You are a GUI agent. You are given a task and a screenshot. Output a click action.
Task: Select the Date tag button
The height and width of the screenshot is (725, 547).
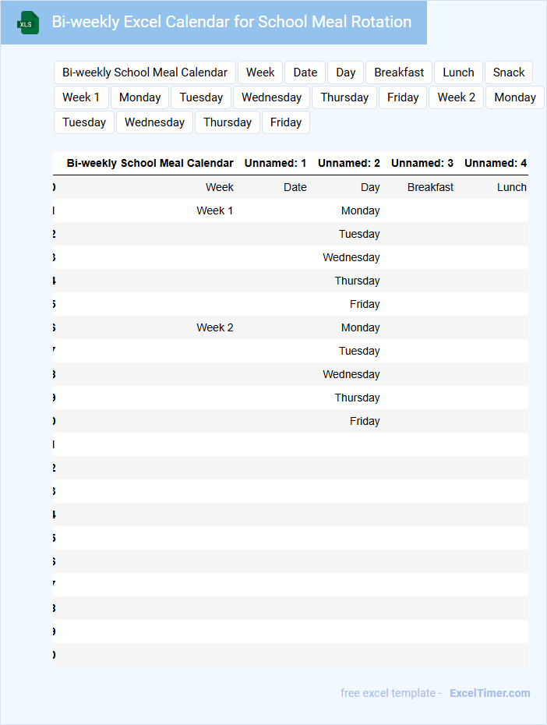(x=305, y=72)
